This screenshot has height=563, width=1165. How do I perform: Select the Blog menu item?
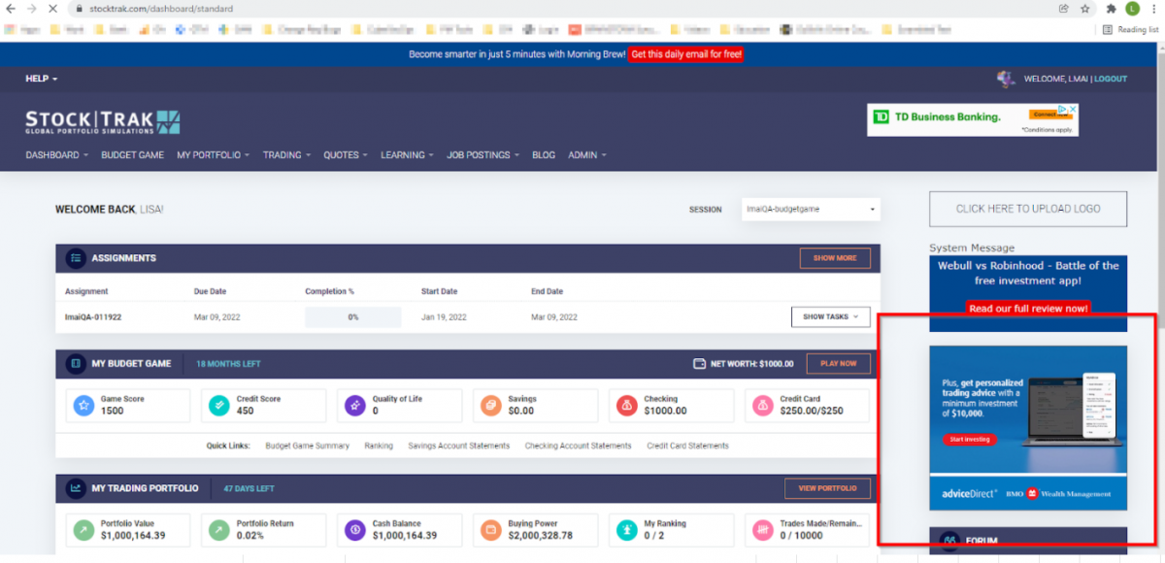pyautogui.click(x=544, y=154)
